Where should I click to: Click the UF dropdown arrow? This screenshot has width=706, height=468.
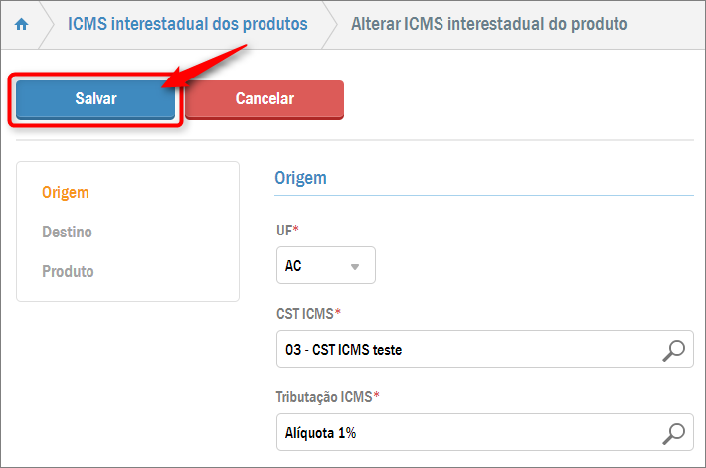point(355,266)
